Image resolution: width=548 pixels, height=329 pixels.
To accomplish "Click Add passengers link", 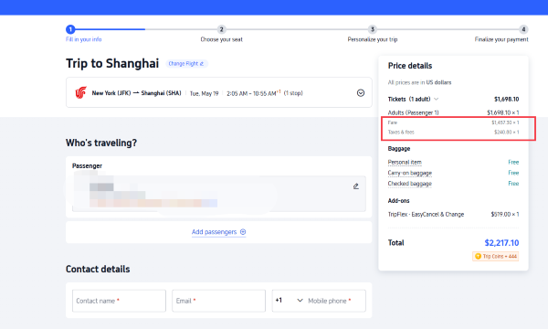I will point(219,232).
